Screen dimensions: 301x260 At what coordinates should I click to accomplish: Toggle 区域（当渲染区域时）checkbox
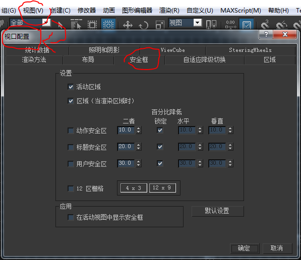[x=71, y=101]
